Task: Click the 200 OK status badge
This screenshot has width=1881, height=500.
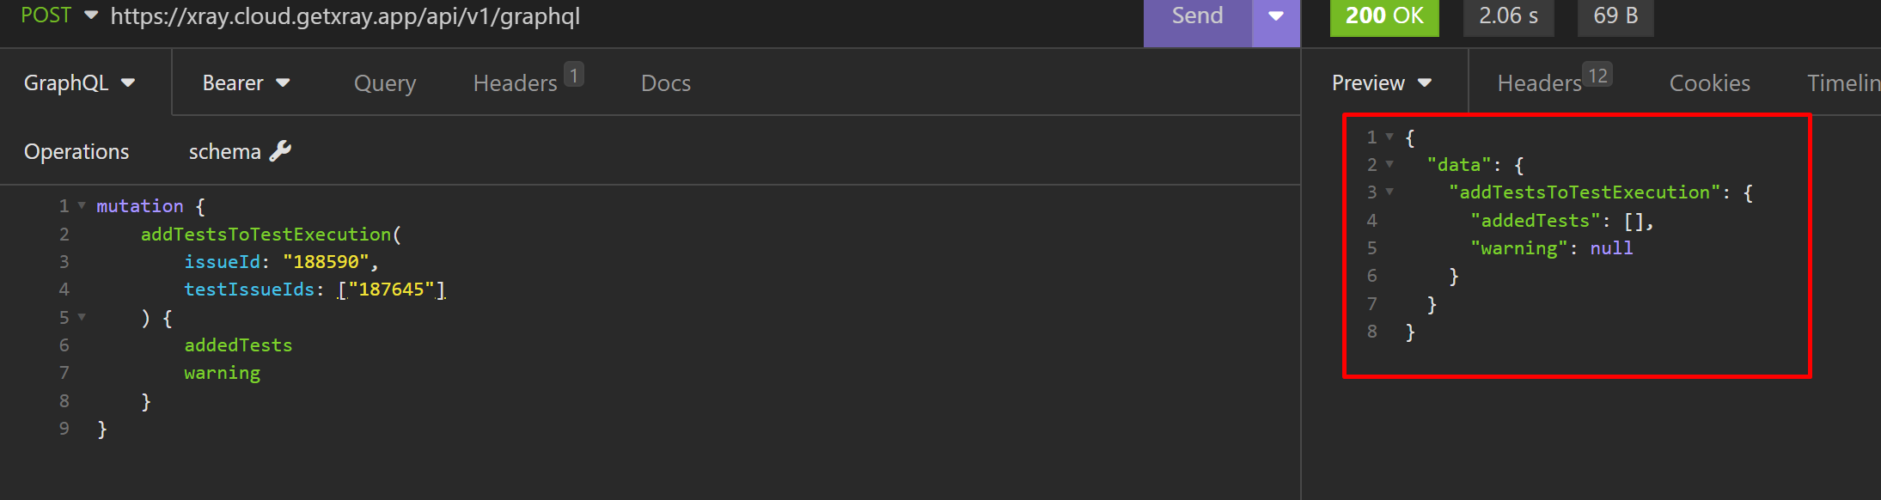Action: 1383,16
